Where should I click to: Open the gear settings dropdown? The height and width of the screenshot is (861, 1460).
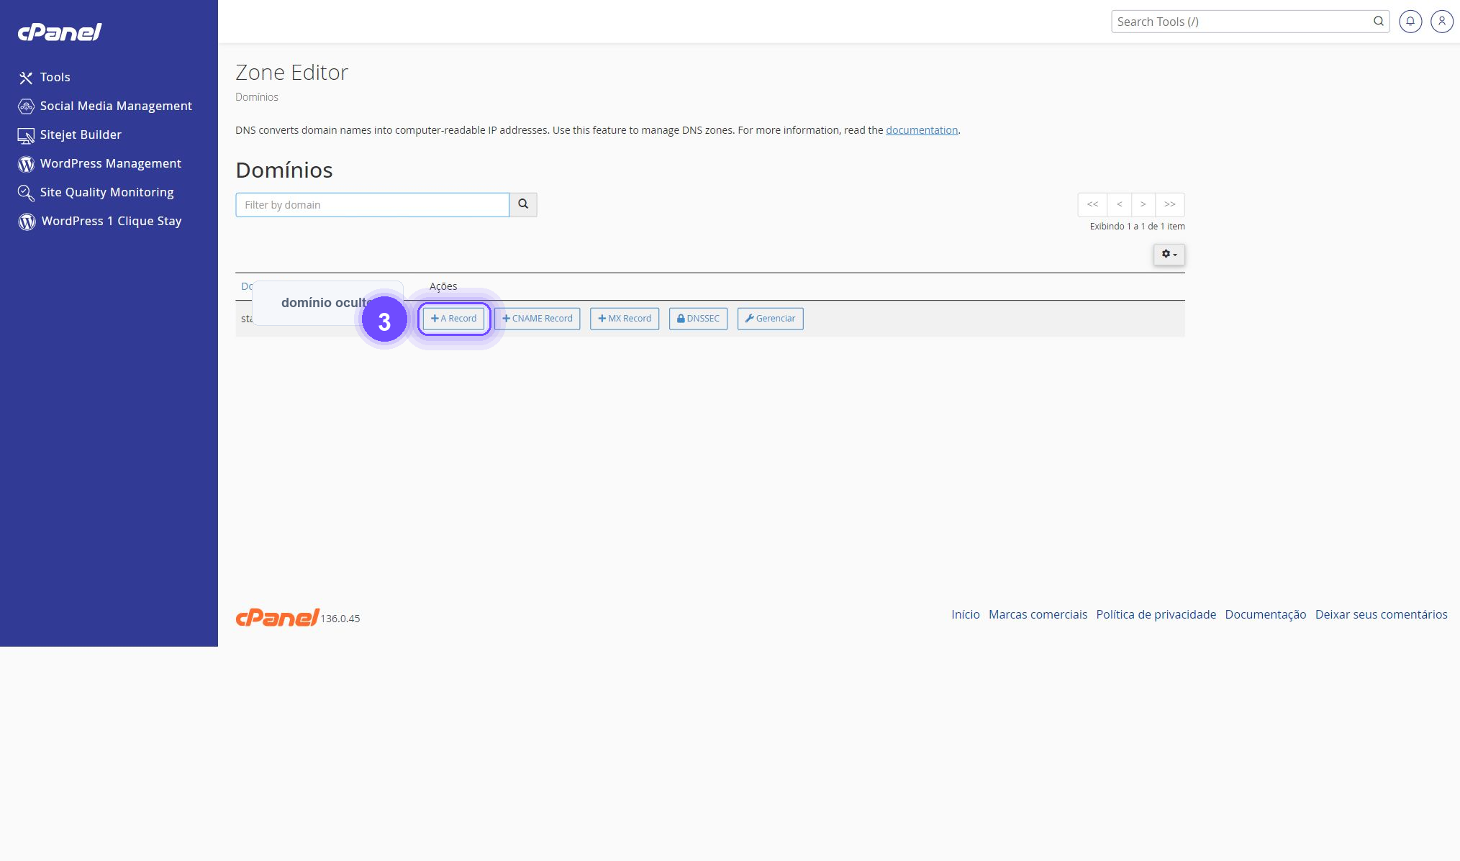click(1169, 255)
